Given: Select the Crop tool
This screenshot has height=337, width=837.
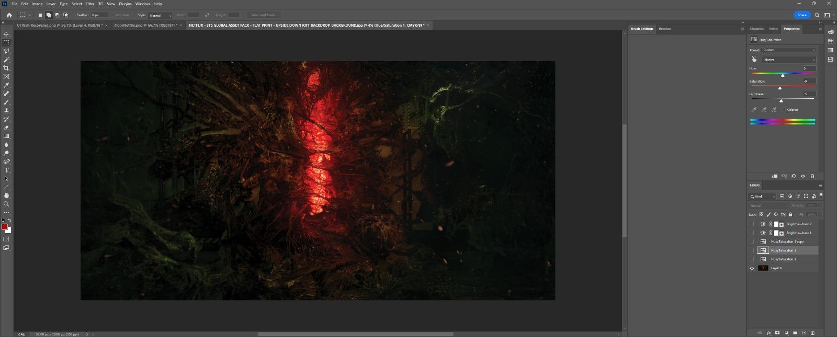Looking at the screenshot, I should point(6,68).
